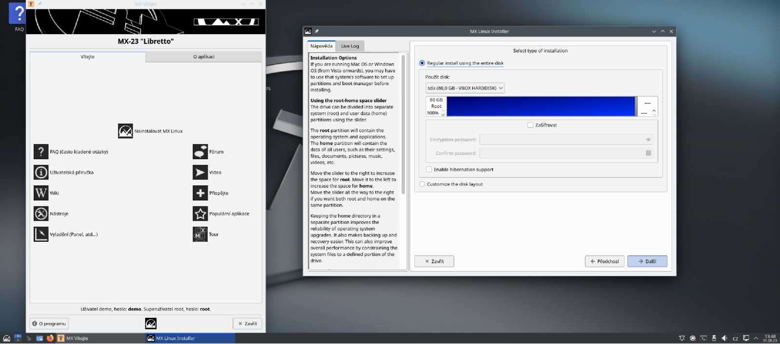The height and width of the screenshot is (344, 780).
Task: Adjust the Root percentage spinner arrows
Action: 443,113
